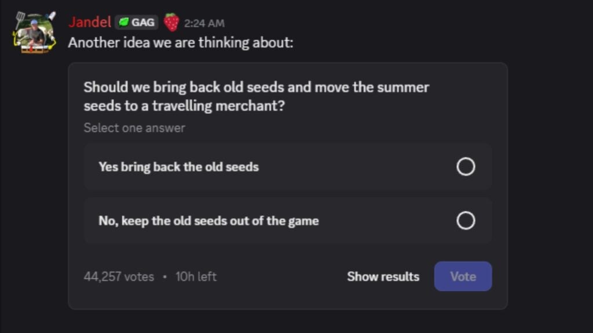Click the strawberry role icon
Screen dimensions: 593x333
click(x=171, y=23)
